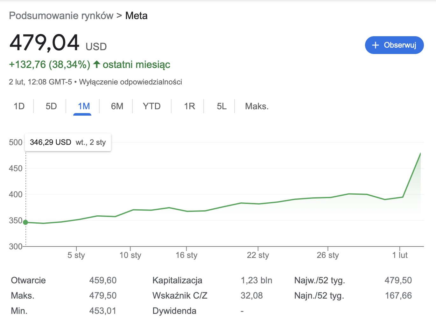Viewport: 436px width, 324px height.
Task: Click the 346,29 USD chart tooltip
Action: (68, 142)
